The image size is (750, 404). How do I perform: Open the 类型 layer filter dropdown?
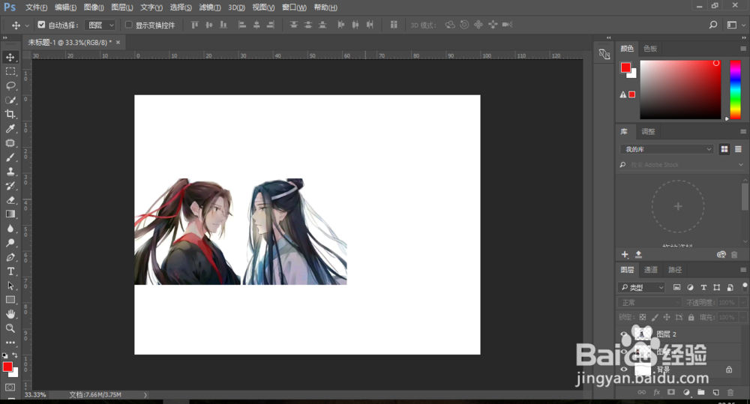[x=642, y=287]
